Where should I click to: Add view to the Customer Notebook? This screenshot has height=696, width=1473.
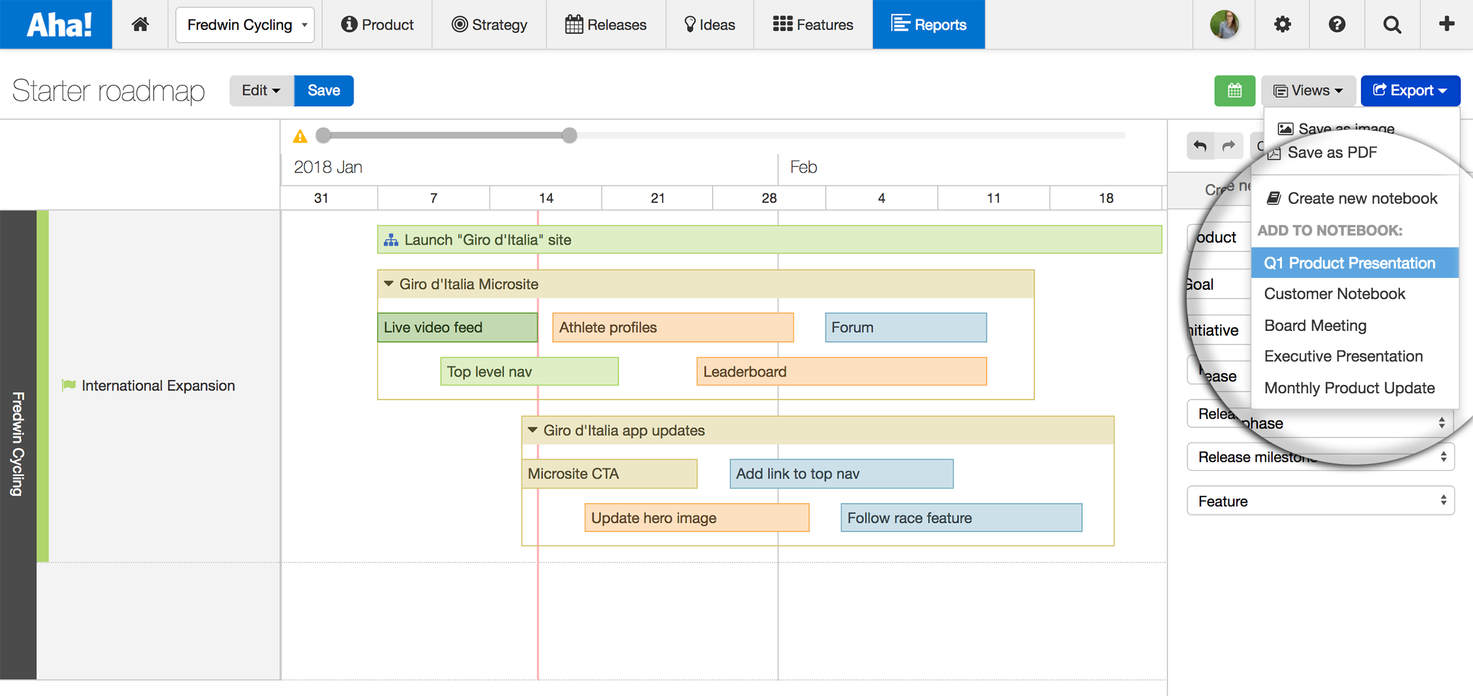click(1335, 294)
